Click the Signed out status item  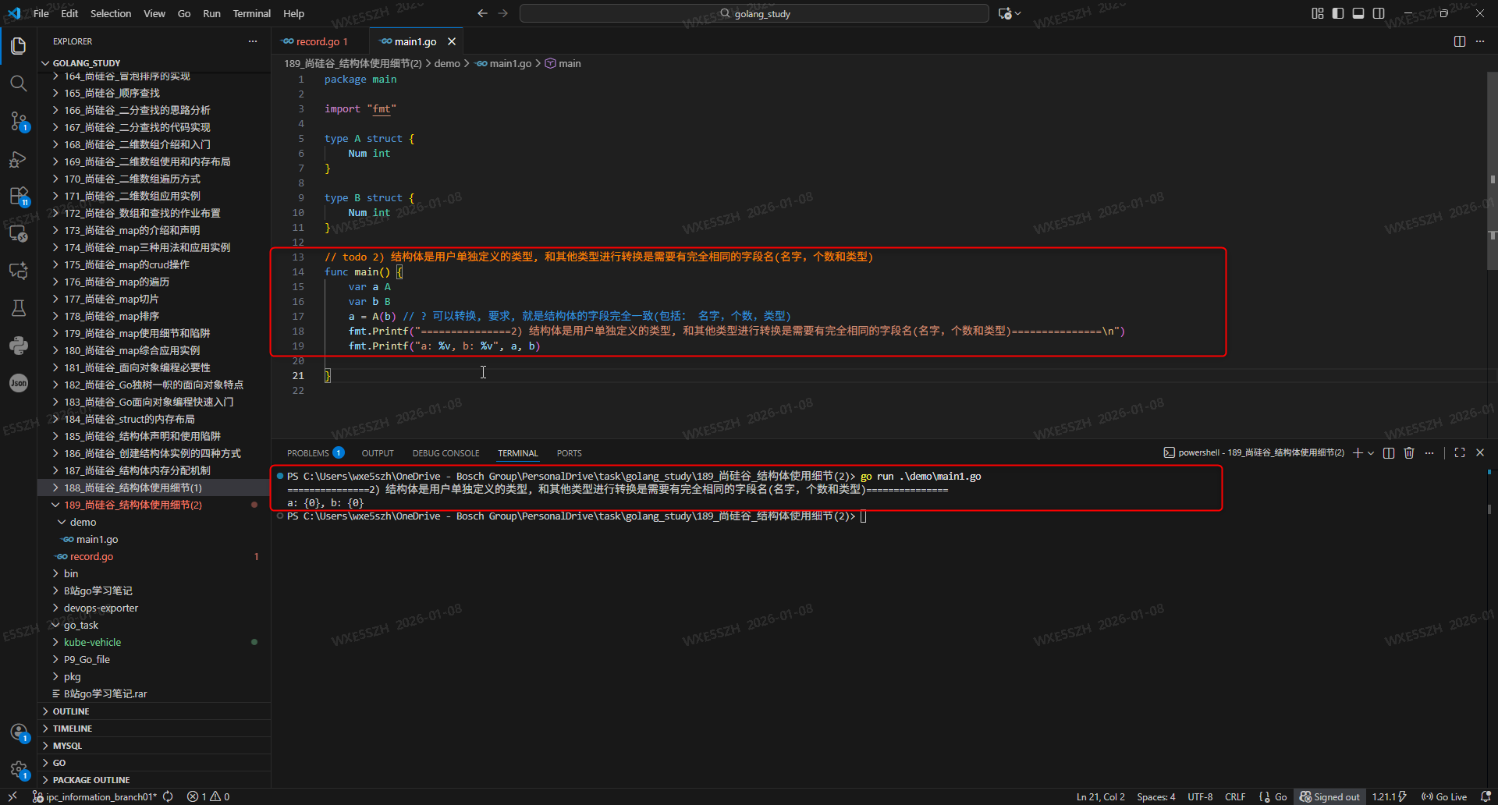click(x=1329, y=796)
